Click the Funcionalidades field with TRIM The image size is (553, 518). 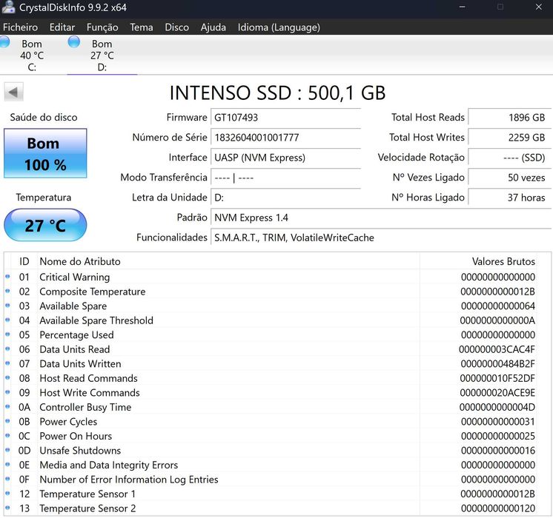[381, 238]
